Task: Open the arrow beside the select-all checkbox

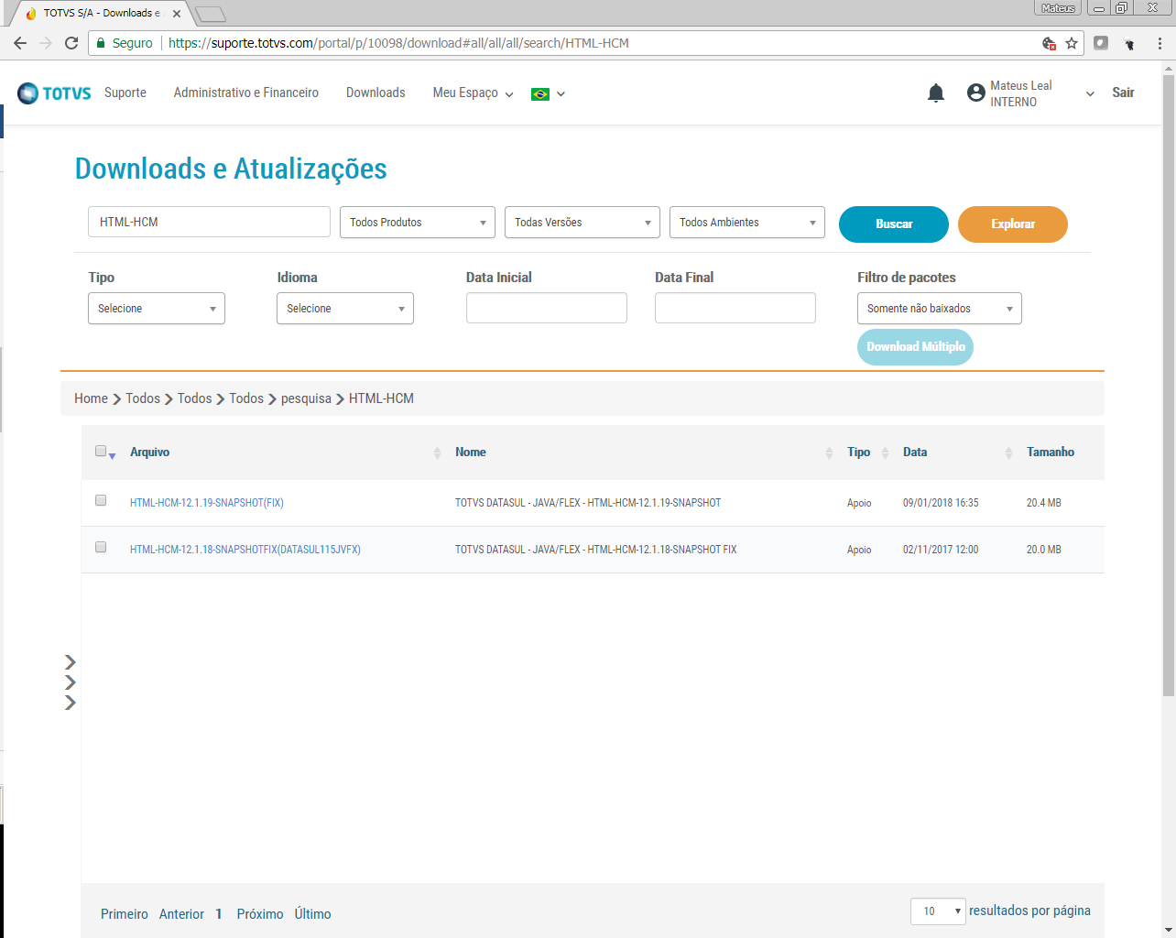Action: tap(112, 455)
